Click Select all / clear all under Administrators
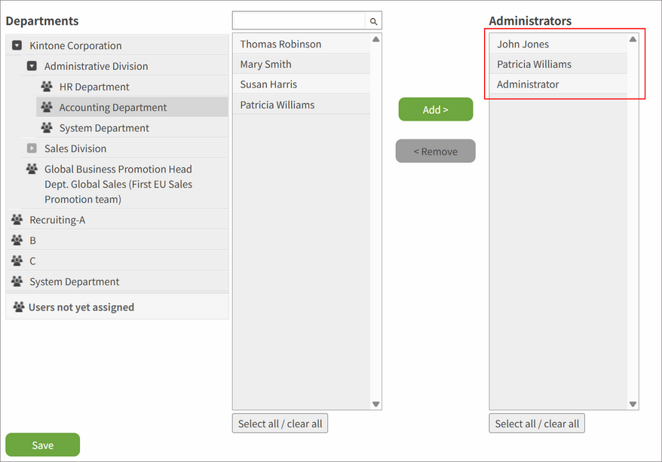 click(x=536, y=423)
